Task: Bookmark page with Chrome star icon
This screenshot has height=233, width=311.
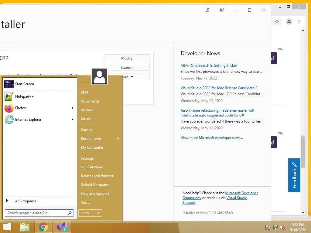Action: [277, 22]
